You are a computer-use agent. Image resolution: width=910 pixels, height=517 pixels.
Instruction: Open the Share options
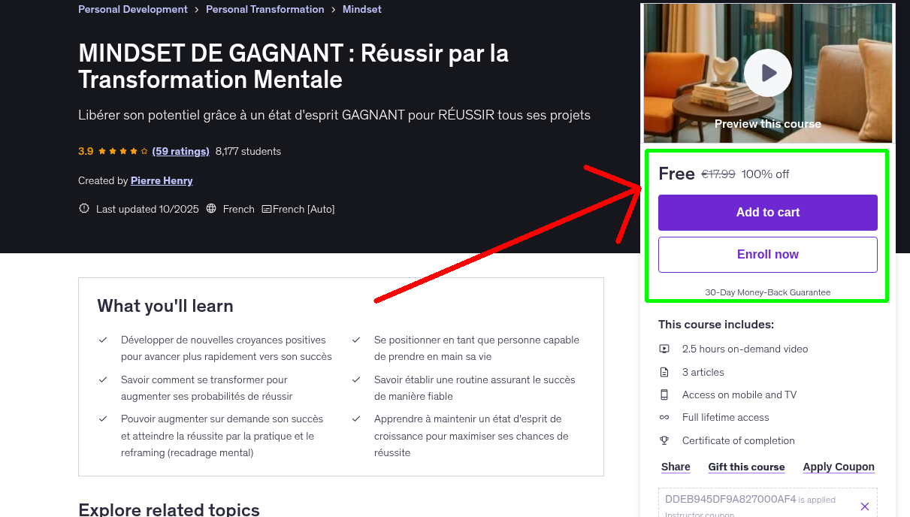tap(674, 467)
